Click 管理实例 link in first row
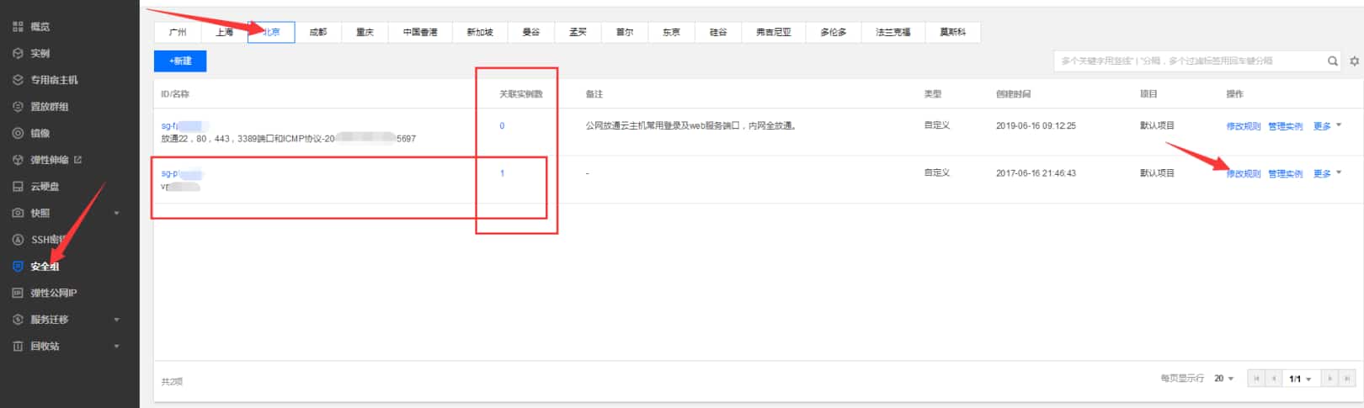Screen dimensions: 1364x408 pyautogui.click(x=1285, y=126)
